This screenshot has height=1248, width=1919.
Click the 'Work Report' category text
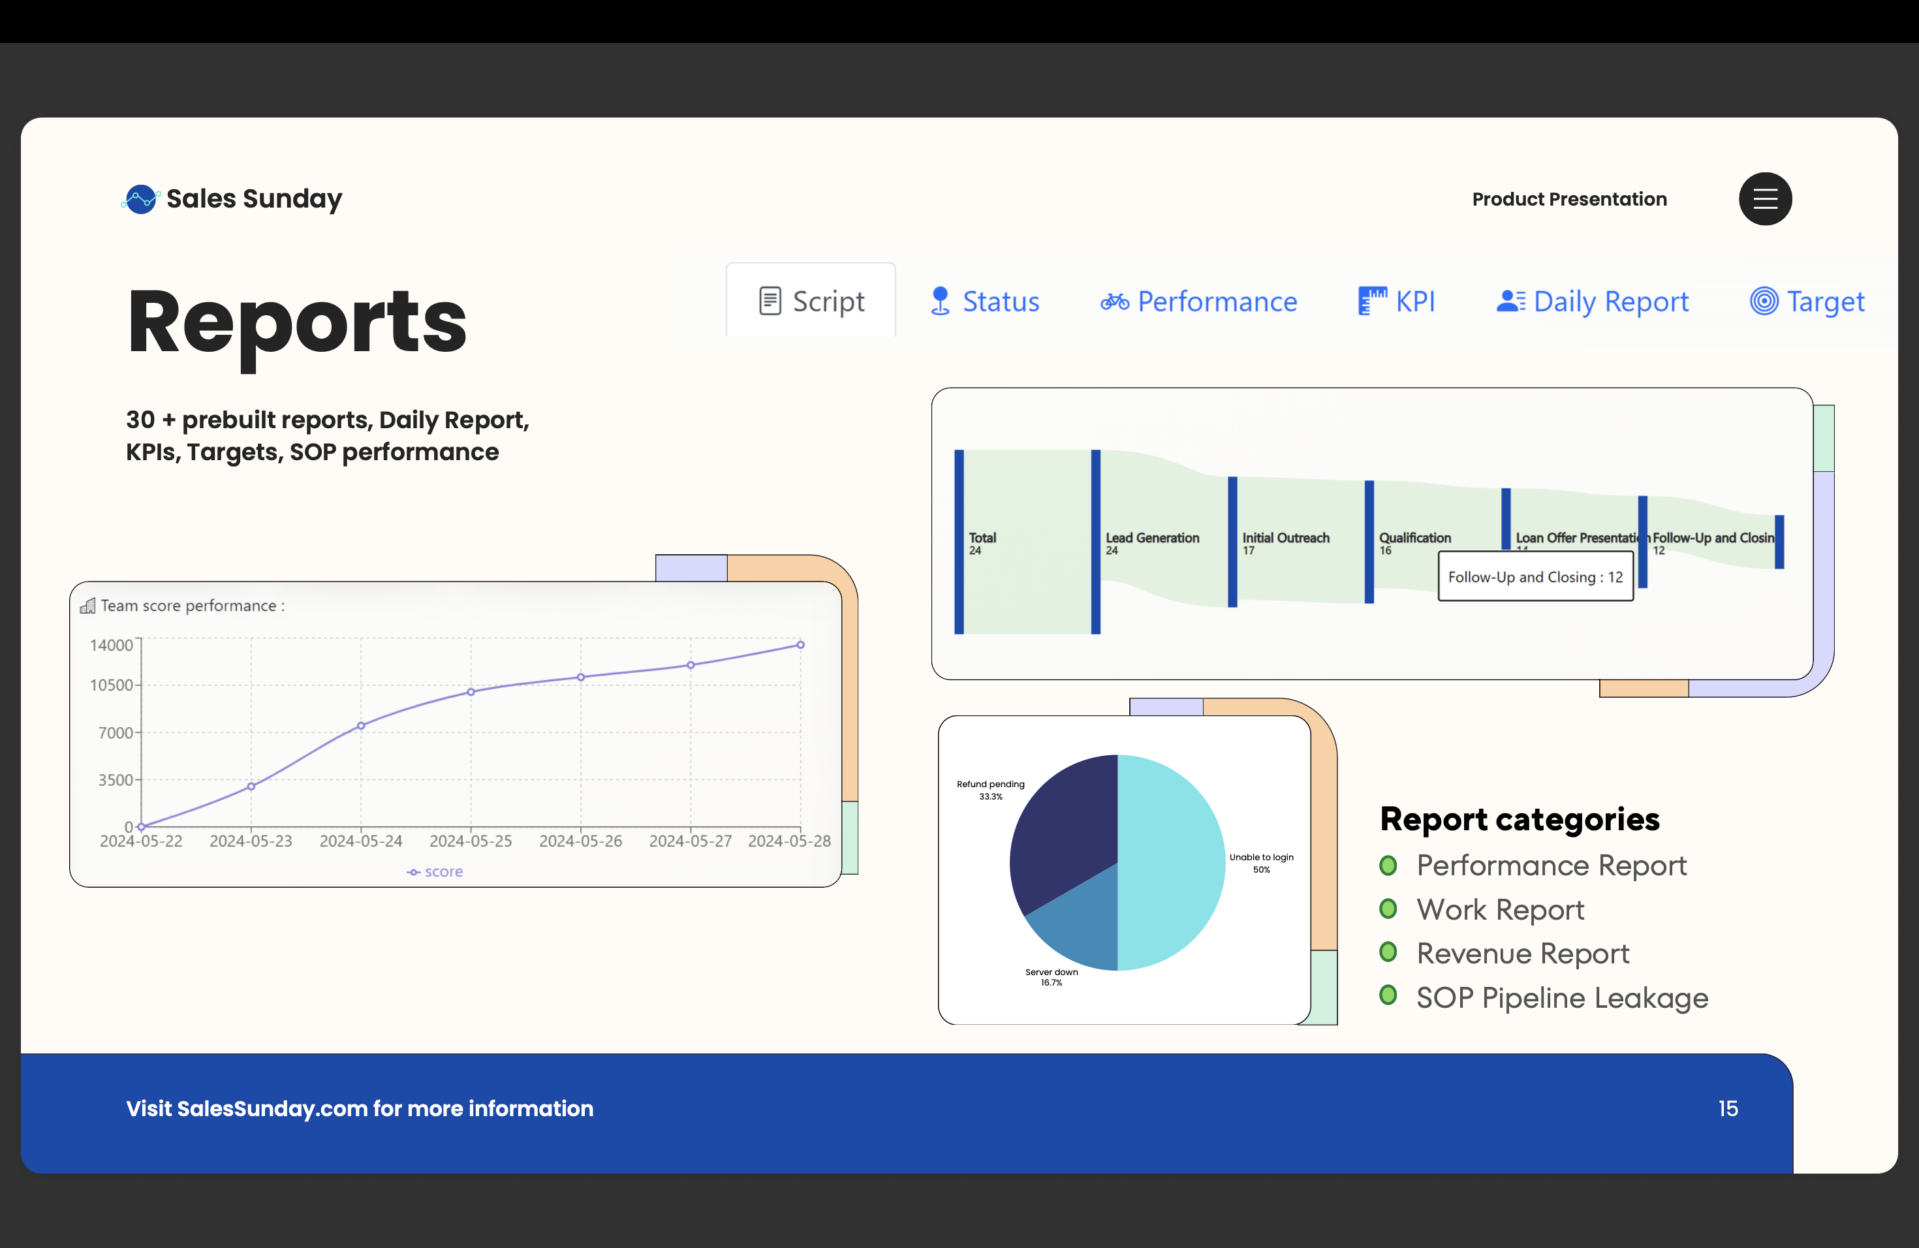click(1500, 910)
